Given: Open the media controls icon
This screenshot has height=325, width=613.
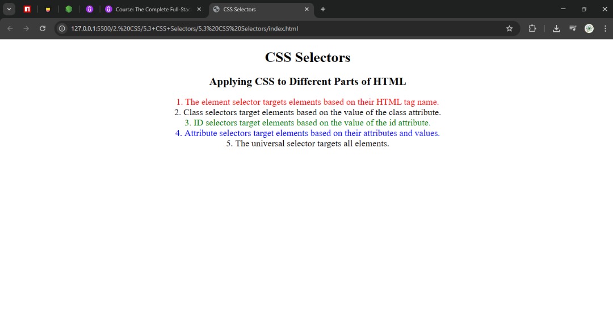Looking at the screenshot, I should (x=573, y=28).
